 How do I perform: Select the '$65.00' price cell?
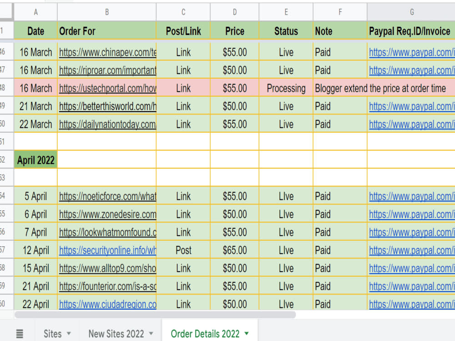click(x=234, y=250)
